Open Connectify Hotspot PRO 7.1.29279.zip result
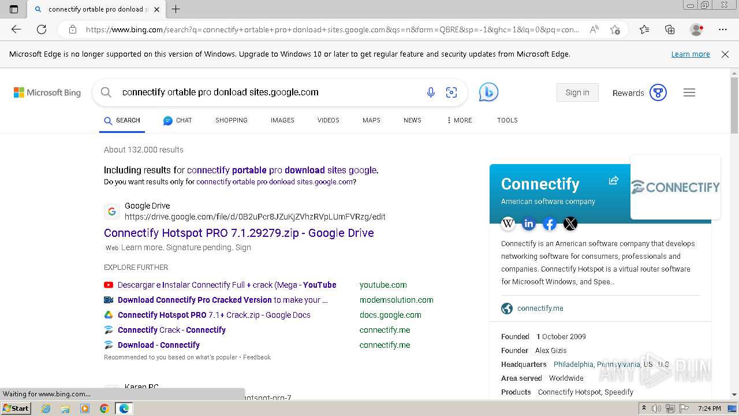739x416 pixels. pos(239,233)
